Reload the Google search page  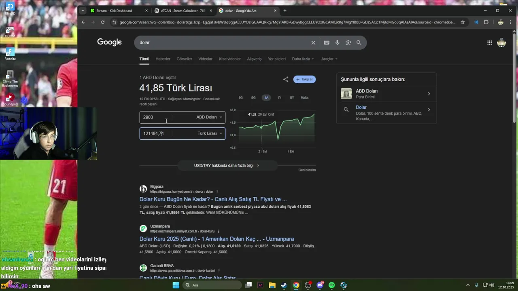coord(103,22)
